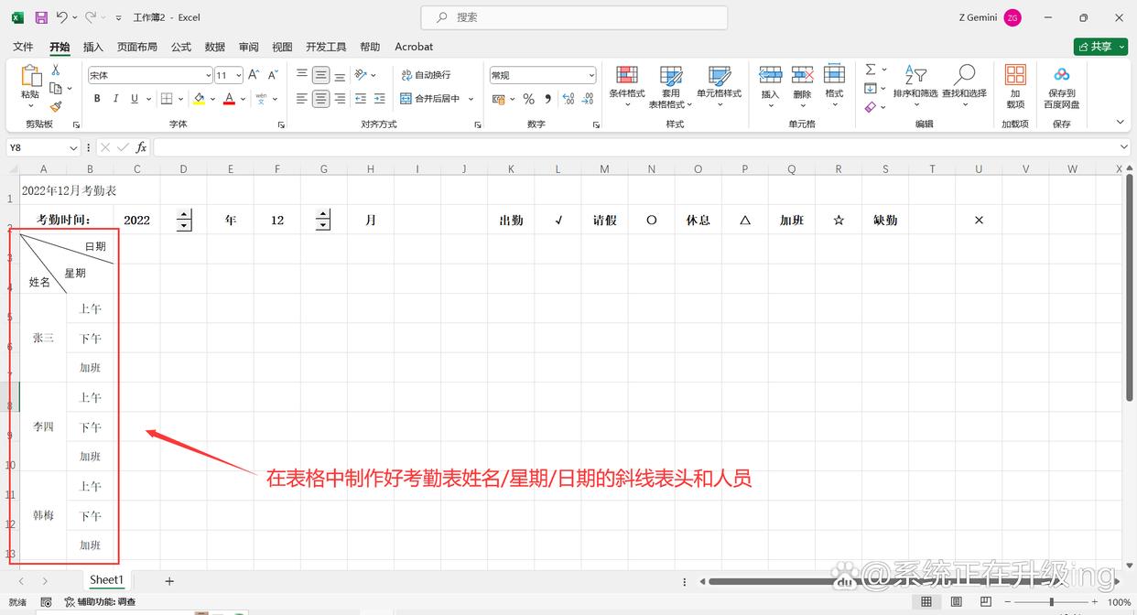This screenshot has width=1137, height=615.
Task: Toggle center horizontal alignment
Action: [320, 99]
